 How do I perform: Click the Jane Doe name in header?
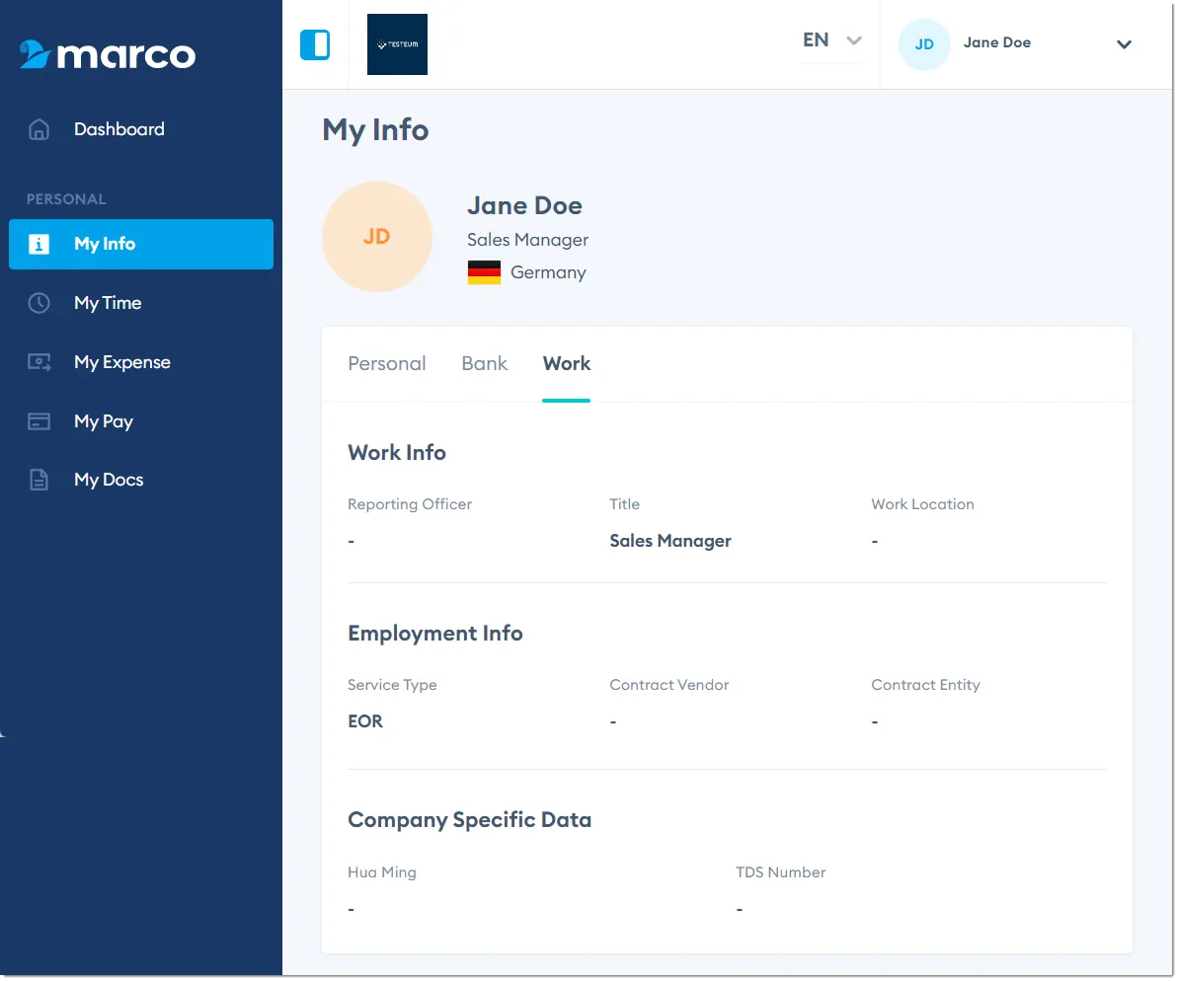997,42
